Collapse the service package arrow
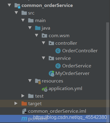Viewport: 110px width, 123px height. (x=44, y=58)
